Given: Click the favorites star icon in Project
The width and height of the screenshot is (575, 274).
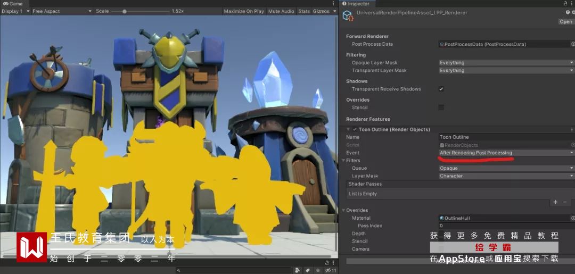Looking at the screenshot, I should click(317, 270).
